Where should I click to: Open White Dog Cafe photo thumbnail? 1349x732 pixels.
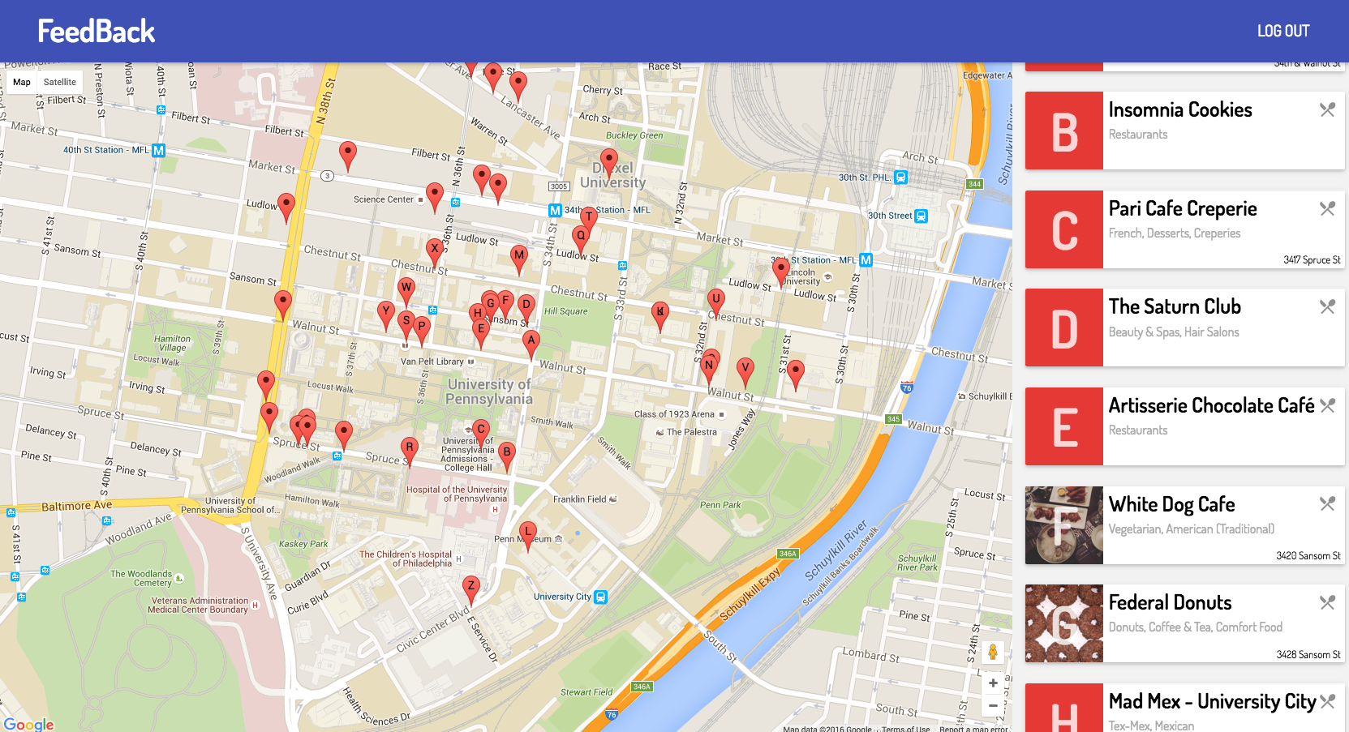(x=1064, y=525)
